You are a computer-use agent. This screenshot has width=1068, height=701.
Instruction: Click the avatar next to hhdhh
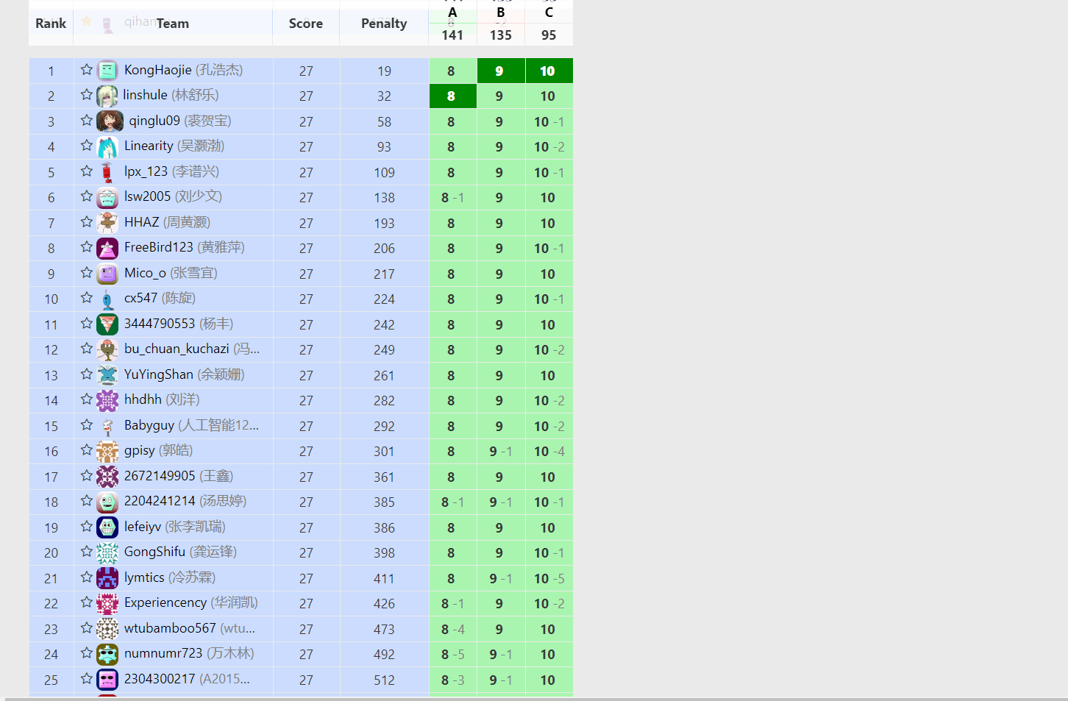click(107, 400)
